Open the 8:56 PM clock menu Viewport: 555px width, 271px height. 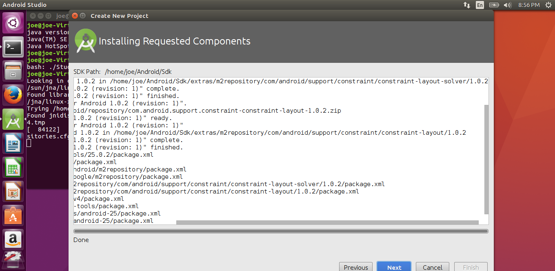click(x=529, y=5)
